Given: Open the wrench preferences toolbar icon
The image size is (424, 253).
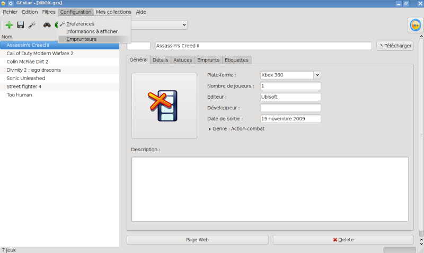Looking at the screenshot, I should tap(32, 25).
